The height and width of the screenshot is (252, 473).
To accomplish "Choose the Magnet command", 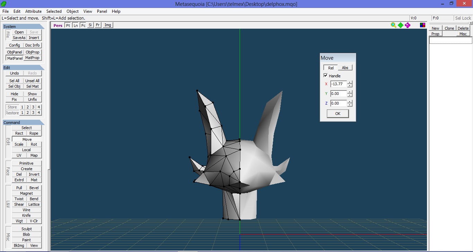I will [27, 193].
